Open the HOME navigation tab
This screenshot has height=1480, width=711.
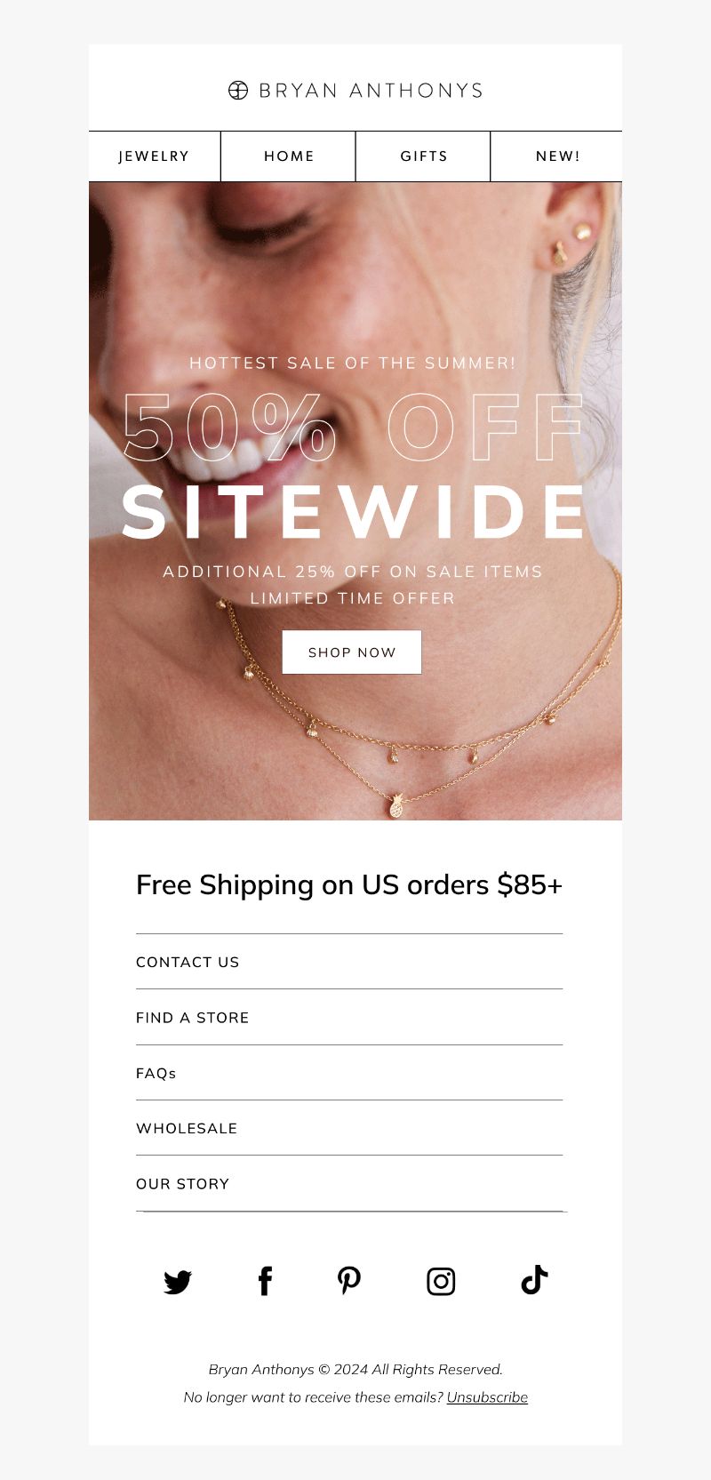coord(289,156)
